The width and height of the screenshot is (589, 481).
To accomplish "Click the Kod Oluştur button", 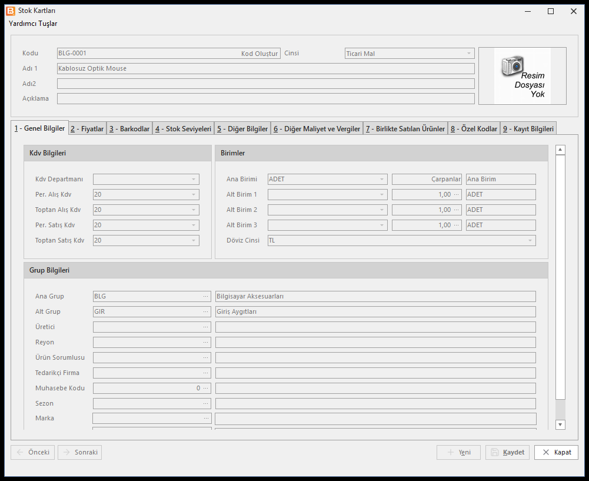I will 259,54.
